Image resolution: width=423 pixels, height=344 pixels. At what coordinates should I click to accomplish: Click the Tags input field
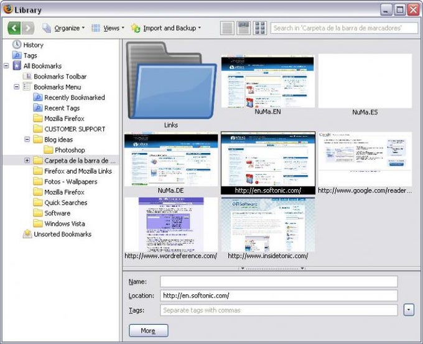279,310
